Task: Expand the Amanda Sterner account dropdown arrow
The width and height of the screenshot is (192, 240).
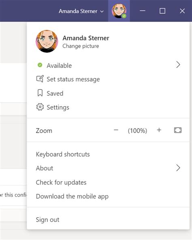Action: (102, 11)
